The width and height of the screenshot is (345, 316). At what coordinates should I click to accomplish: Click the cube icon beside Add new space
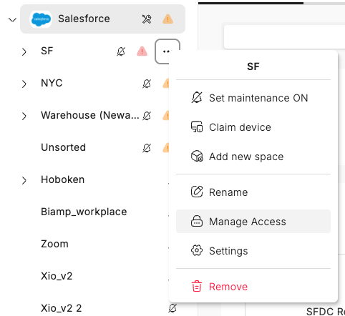(197, 156)
